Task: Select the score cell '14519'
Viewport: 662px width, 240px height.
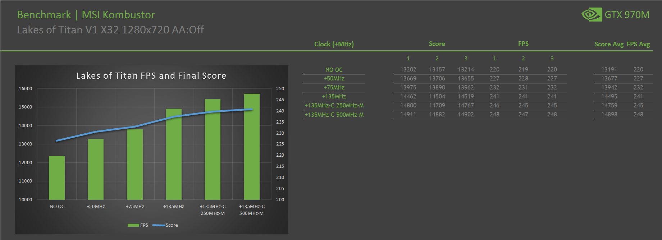Action: (466, 97)
